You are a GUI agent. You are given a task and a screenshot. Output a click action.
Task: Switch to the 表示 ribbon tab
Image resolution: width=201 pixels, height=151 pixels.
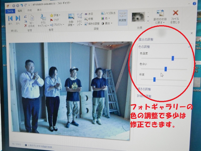[x=39, y=10]
